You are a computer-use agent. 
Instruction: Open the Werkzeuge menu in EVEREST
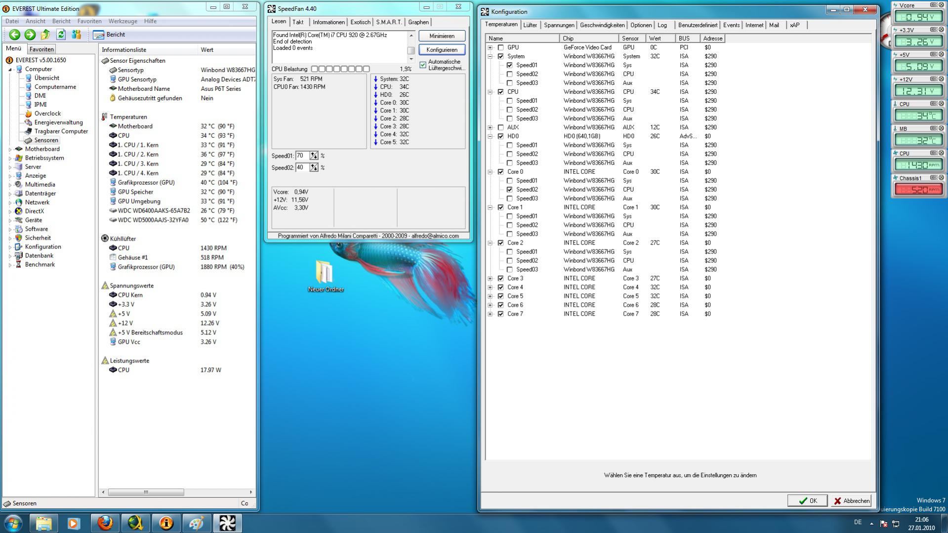point(123,21)
